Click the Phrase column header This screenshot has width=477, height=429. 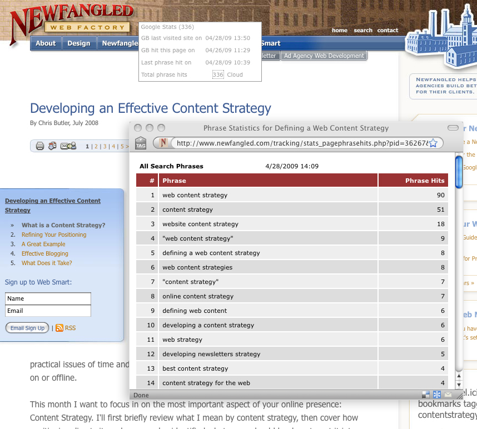268,180
